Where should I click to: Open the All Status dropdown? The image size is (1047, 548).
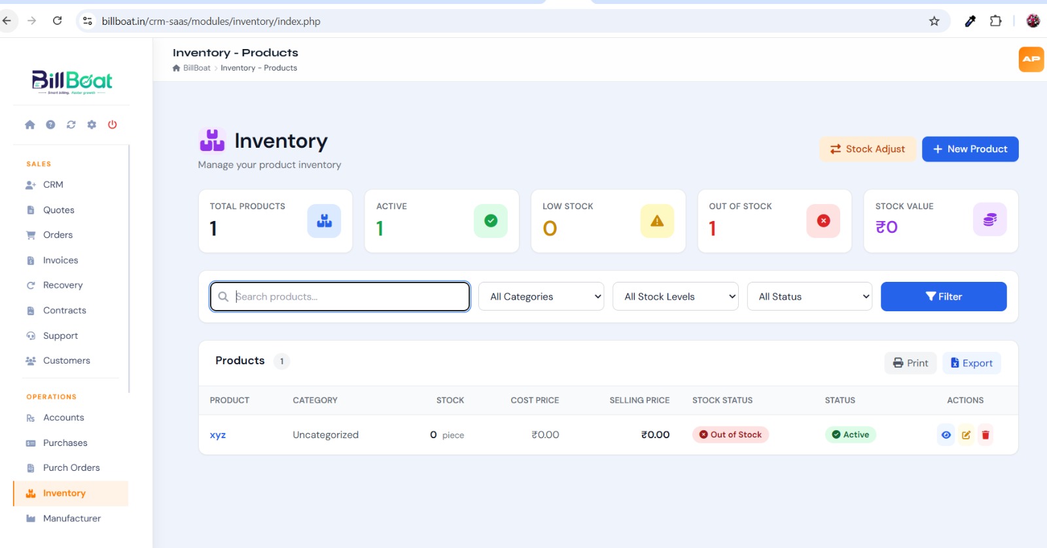(809, 296)
